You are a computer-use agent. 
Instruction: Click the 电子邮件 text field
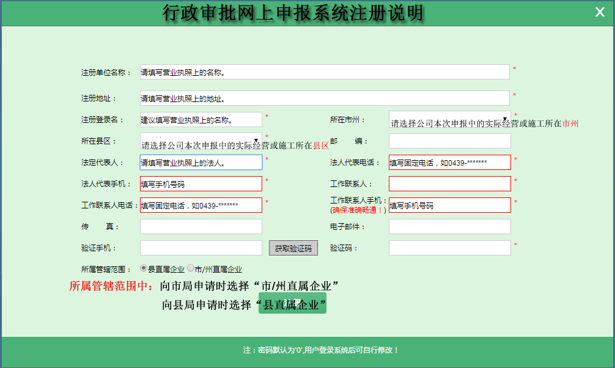click(x=449, y=227)
